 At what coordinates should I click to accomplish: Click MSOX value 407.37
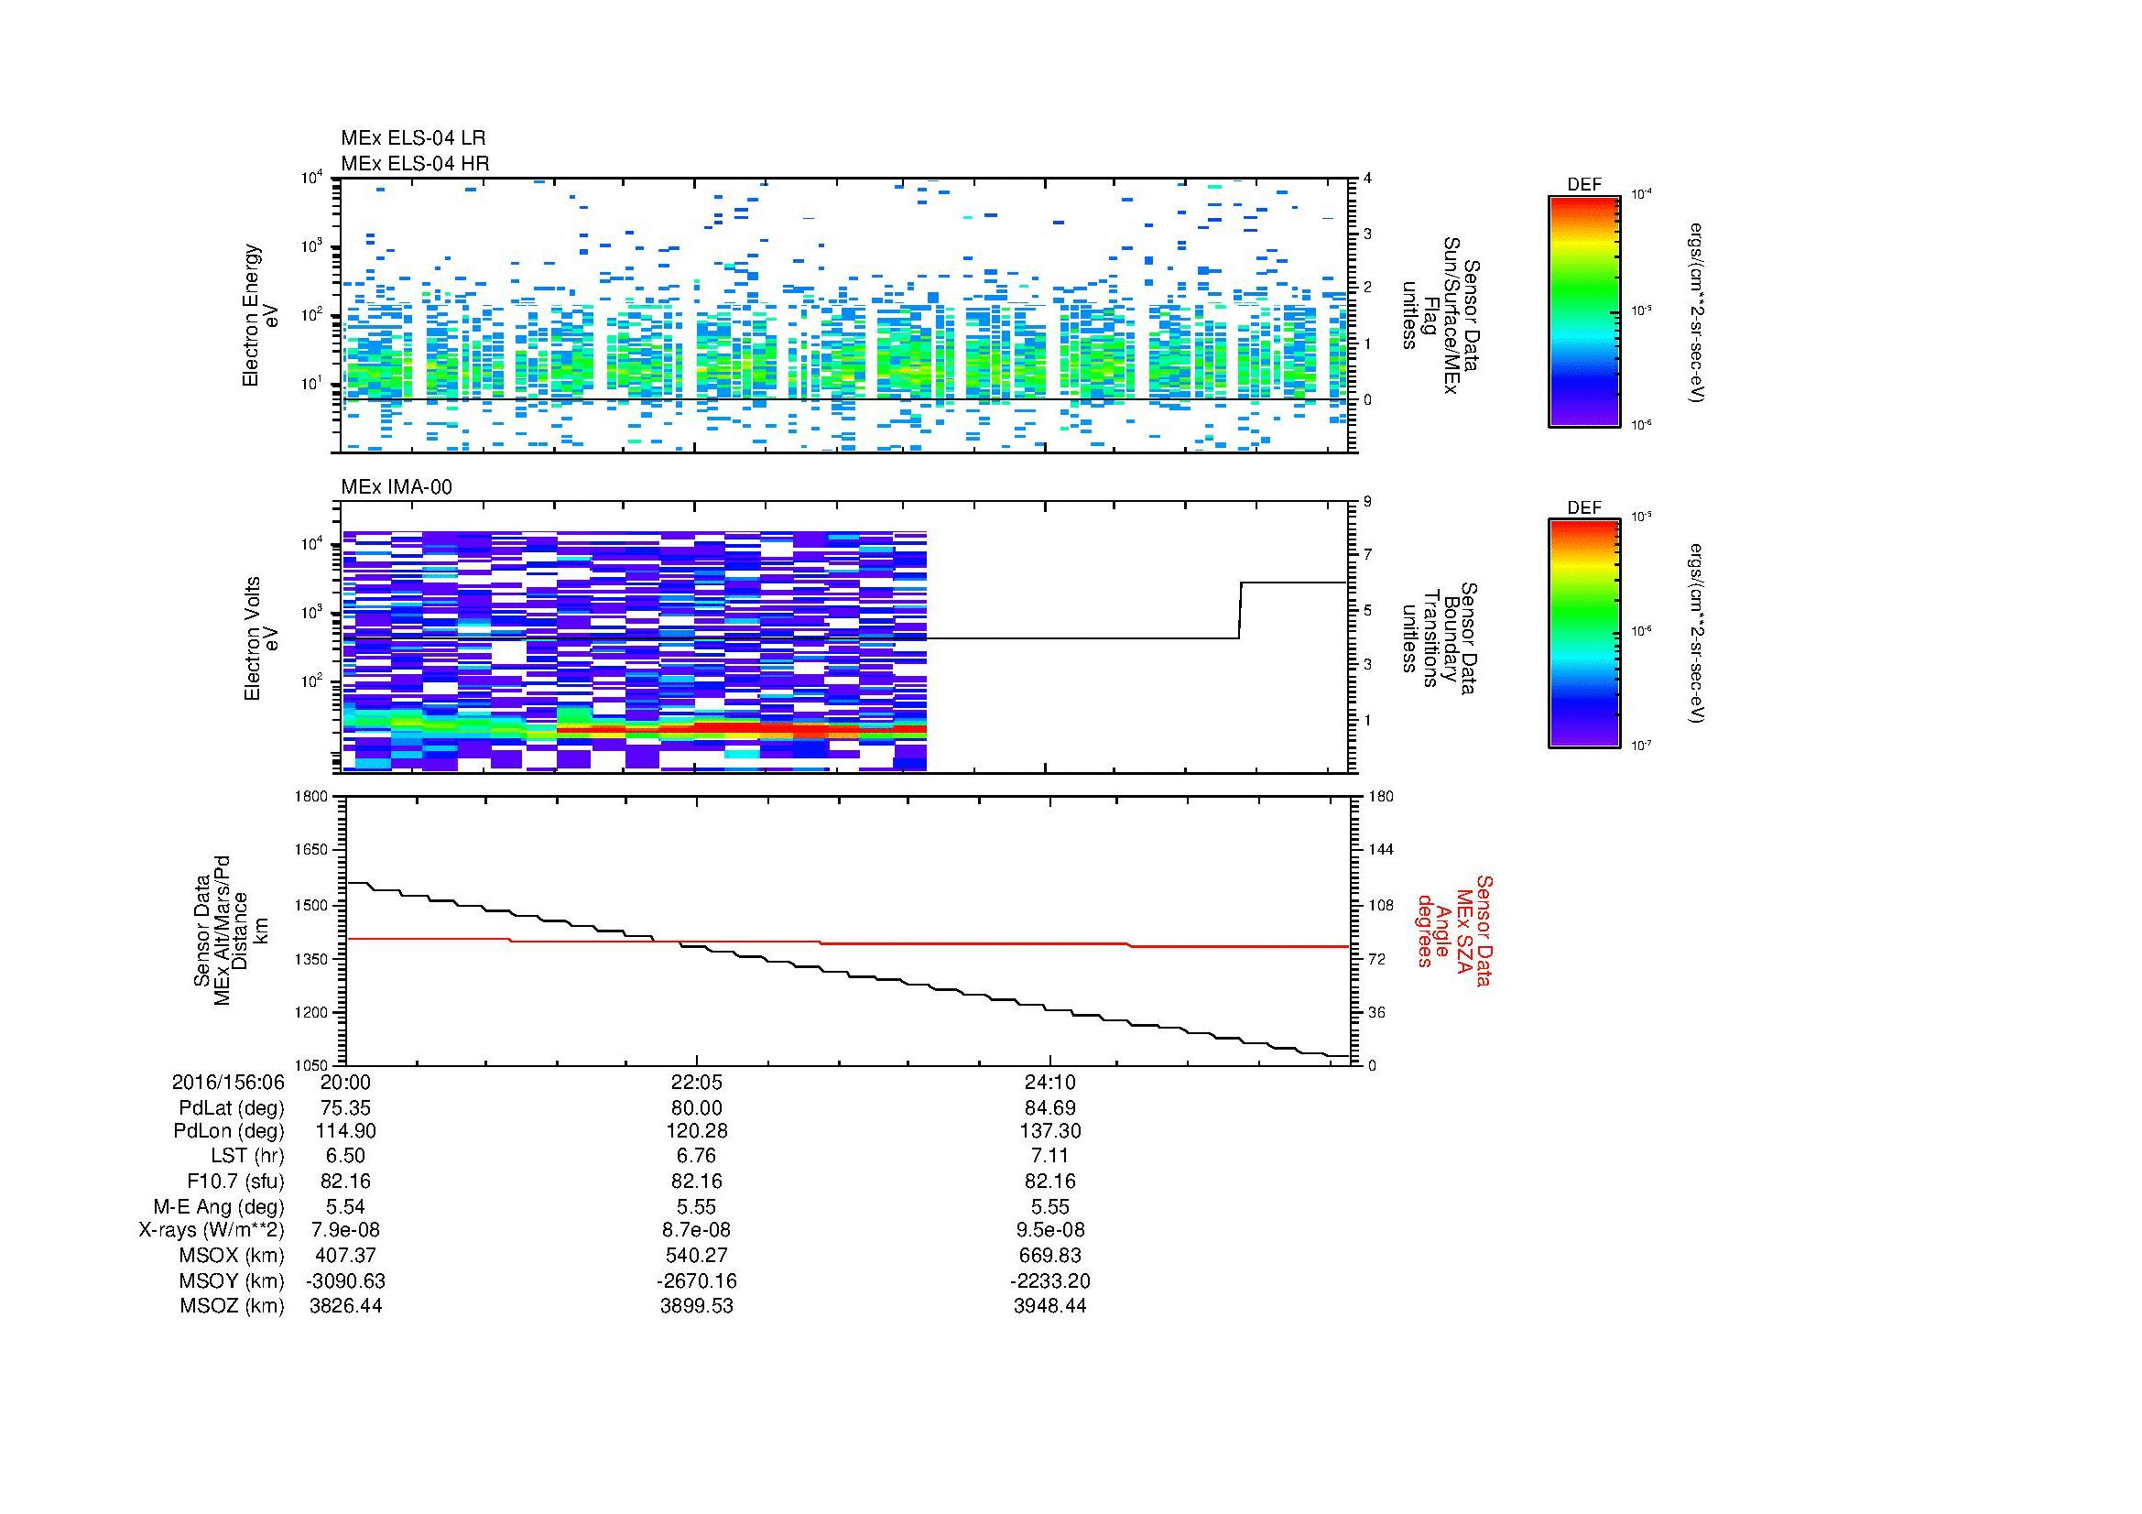coord(345,1256)
